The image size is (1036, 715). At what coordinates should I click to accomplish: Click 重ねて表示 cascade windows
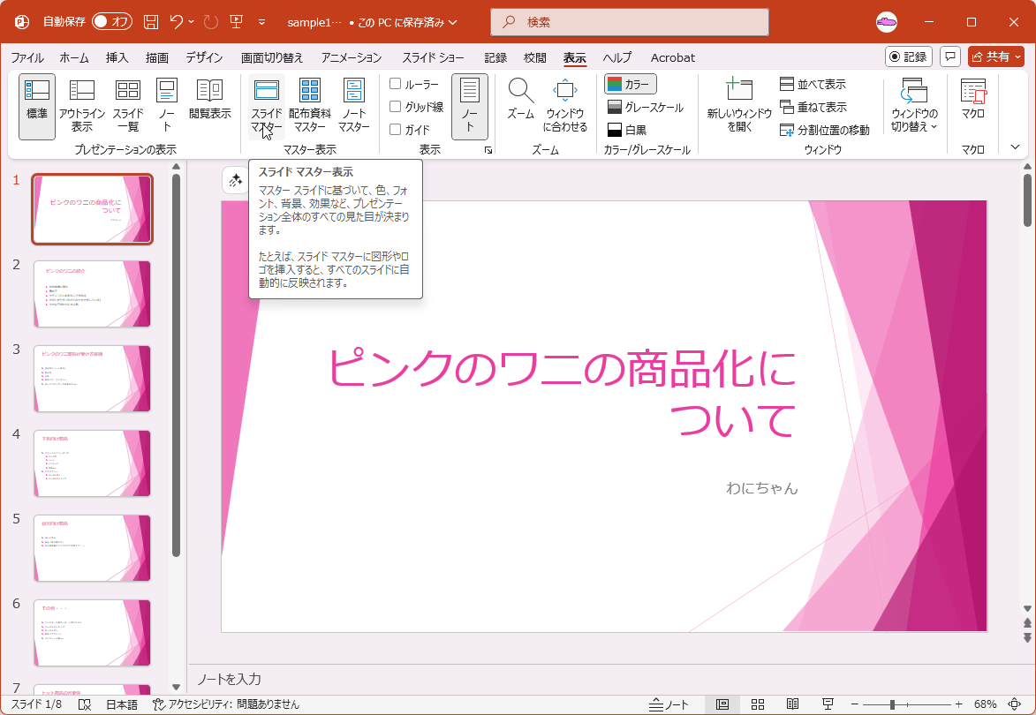[813, 107]
